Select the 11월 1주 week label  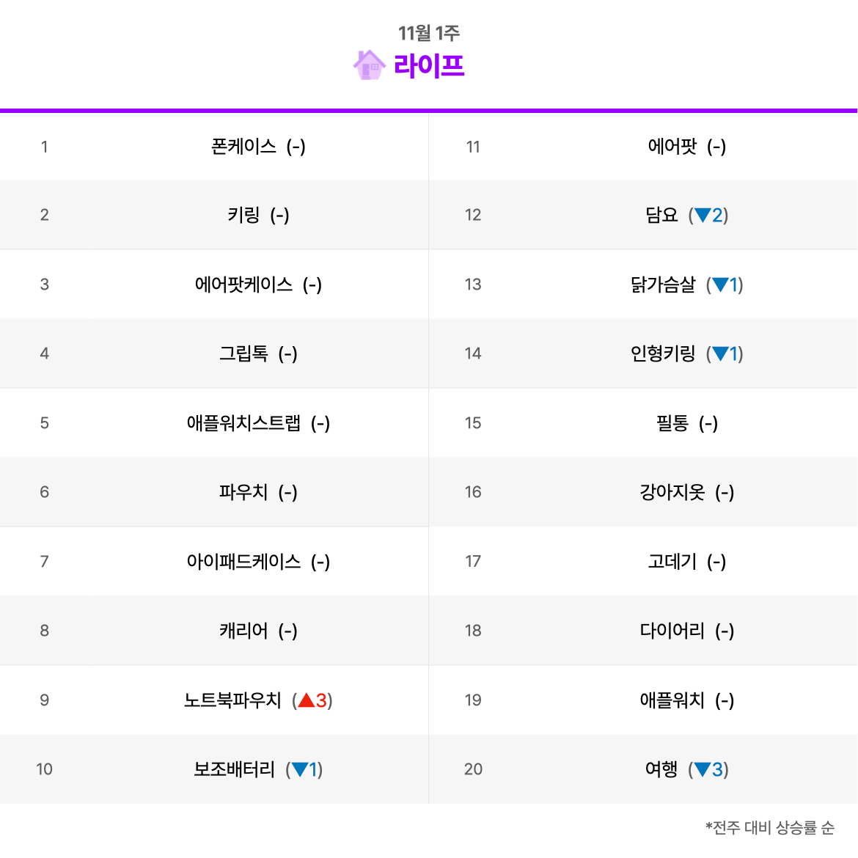coord(429,33)
